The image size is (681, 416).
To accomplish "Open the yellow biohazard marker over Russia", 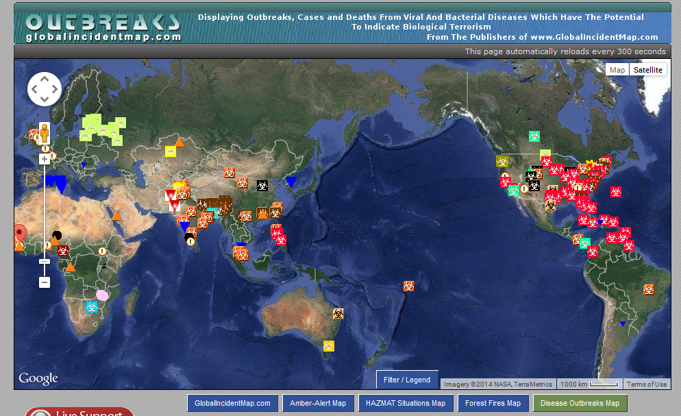I will point(169,151).
